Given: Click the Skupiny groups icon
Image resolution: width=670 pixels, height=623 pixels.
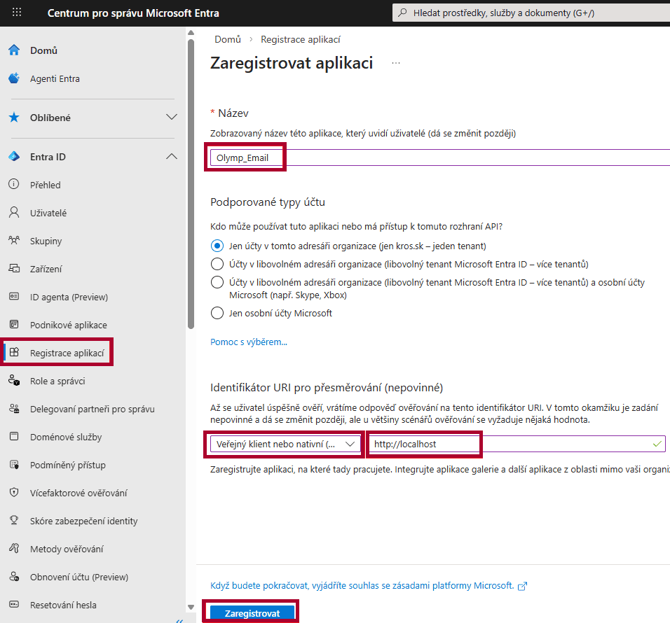Looking at the screenshot, I should pyautogui.click(x=13, y=241).
